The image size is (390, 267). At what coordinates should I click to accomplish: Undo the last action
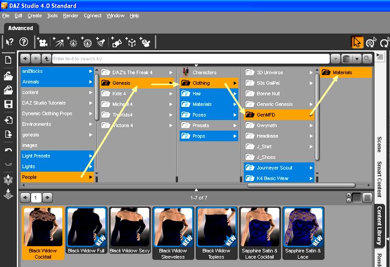pyautogui.click(x=8, y=150)
